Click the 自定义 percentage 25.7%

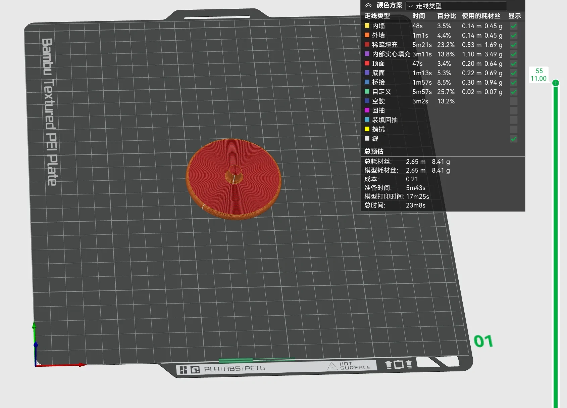click(446, 92)
